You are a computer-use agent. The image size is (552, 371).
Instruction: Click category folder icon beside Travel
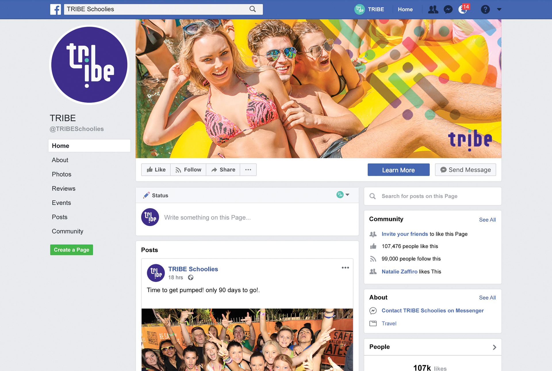pyautogui.click(x=373, y=323)
